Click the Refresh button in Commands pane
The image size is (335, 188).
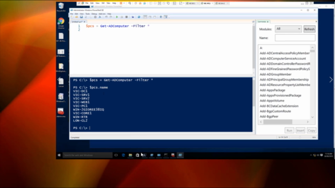click(x=309, y=29)
